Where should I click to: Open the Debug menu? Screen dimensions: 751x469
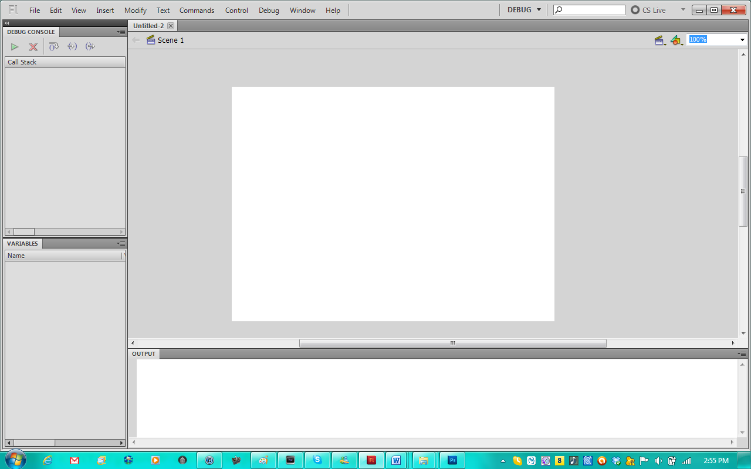tap(269, 11)
